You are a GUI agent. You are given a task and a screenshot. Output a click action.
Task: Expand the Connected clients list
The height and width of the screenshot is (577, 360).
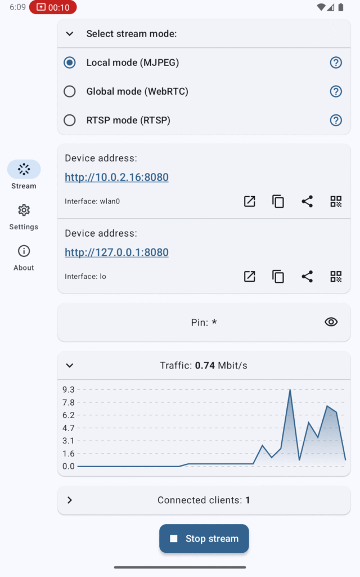(x=69, y=500)
